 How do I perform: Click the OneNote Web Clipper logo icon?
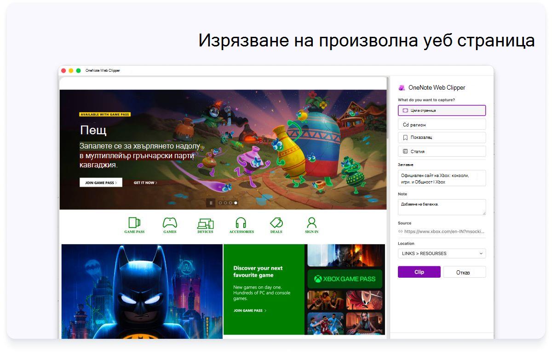pyautogui.click(x=402, y=88)
